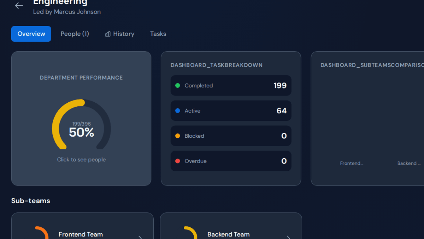Click the orange Blocked status dot
Screen dimensions: 424x239
(178, 136)
